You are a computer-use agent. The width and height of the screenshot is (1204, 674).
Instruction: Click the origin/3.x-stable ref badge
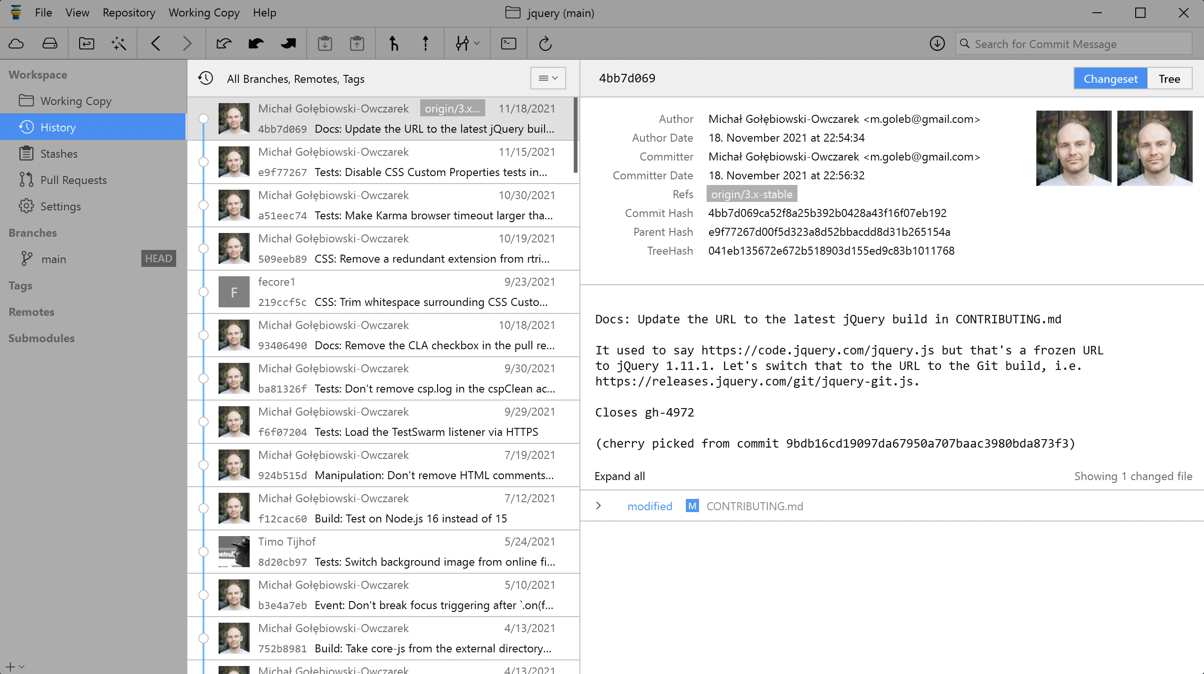coord(752,194)
